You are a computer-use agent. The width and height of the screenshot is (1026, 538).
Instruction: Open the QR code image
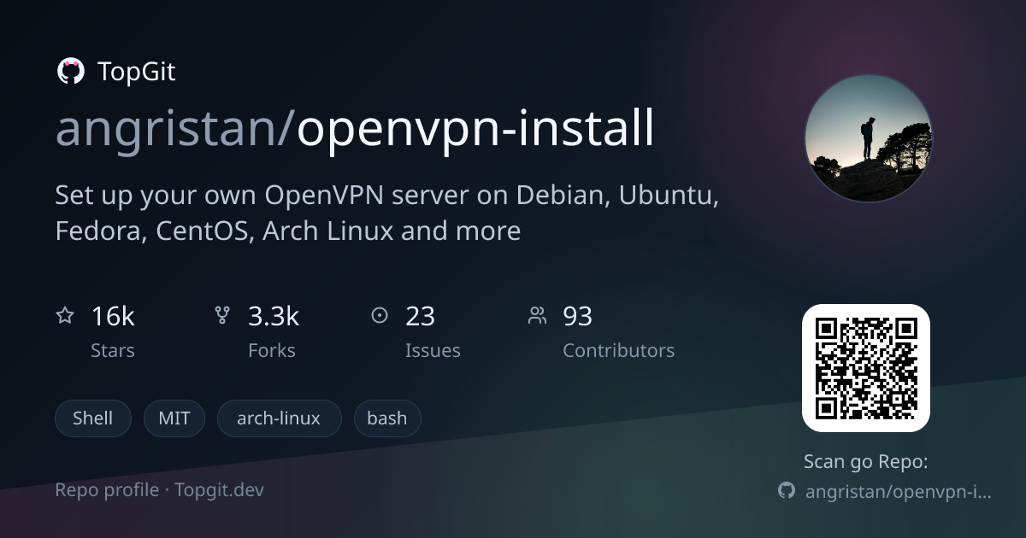(x=865, y=368)
